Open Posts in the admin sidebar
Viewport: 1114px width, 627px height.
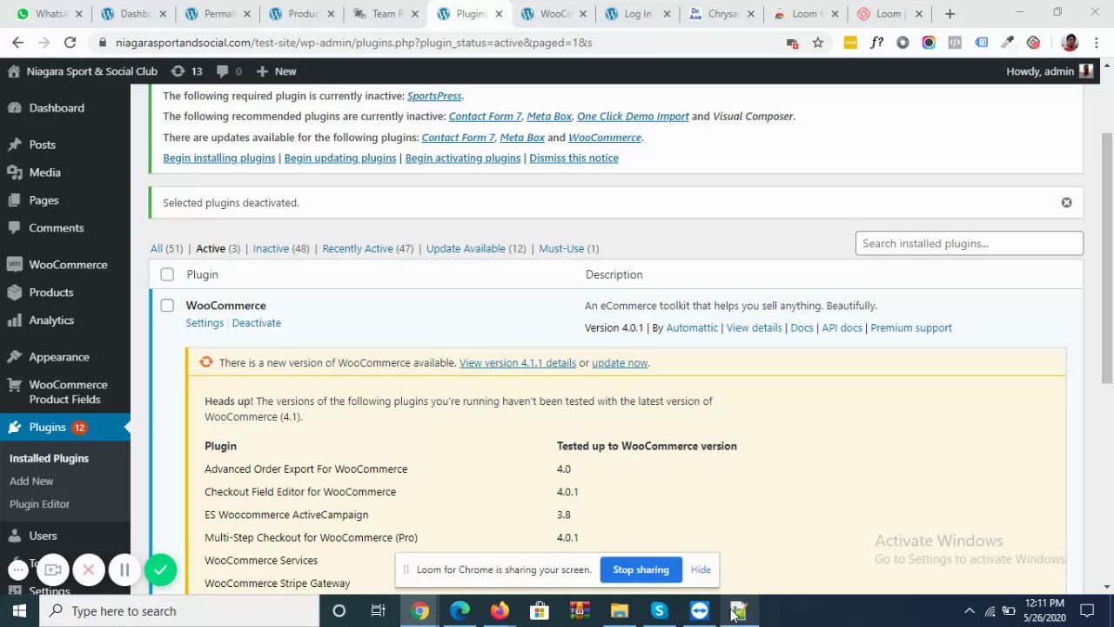point(42,145)
